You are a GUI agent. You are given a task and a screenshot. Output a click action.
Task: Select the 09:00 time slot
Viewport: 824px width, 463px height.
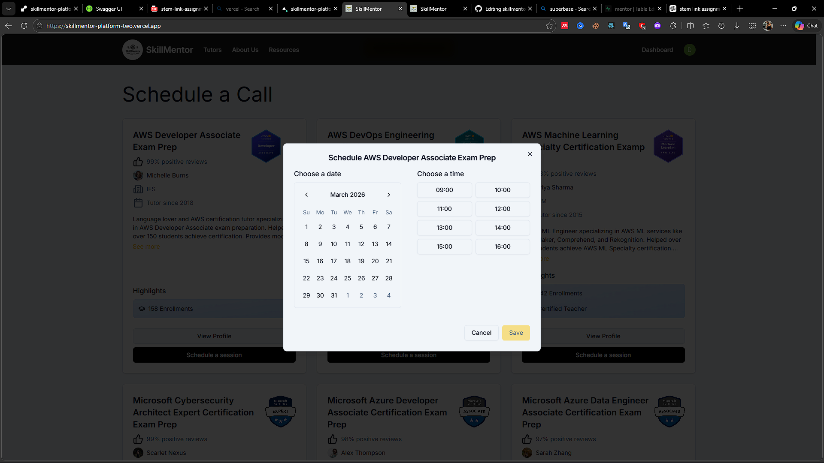tap(444, 190)
